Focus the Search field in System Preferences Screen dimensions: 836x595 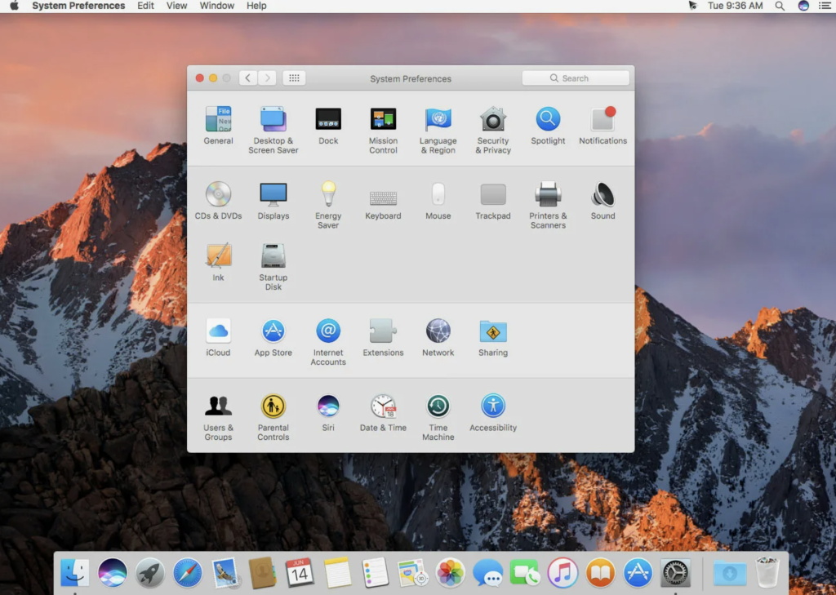(576, 78)
